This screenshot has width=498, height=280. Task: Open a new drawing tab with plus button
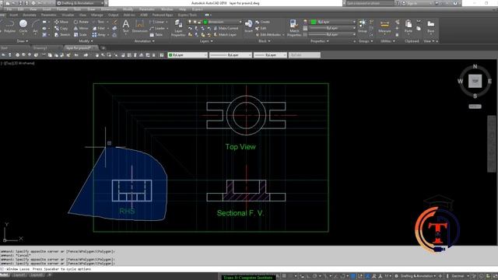coord(103,48)
